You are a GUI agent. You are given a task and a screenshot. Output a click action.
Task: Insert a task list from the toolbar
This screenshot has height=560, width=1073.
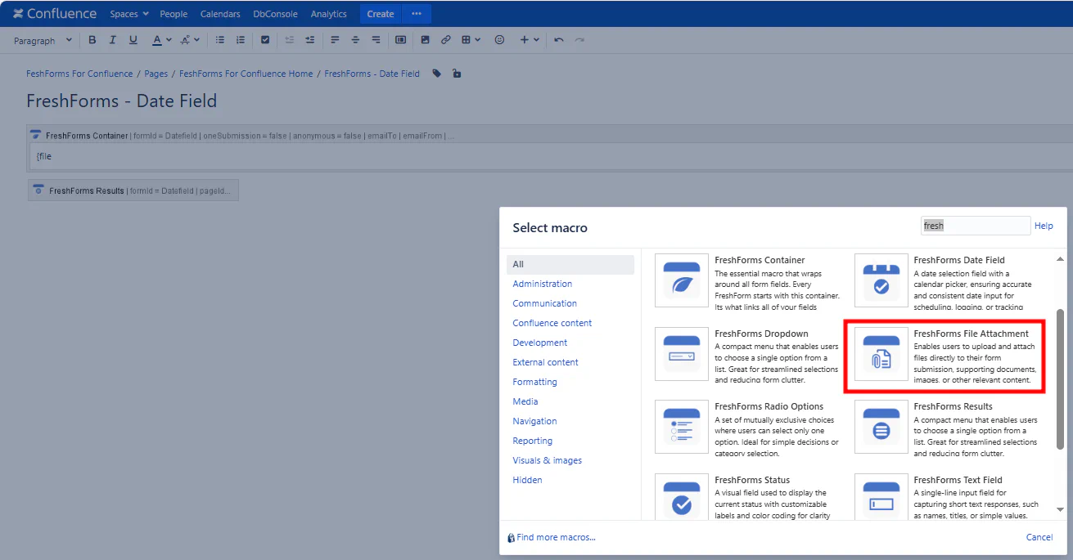pos(265,39)
